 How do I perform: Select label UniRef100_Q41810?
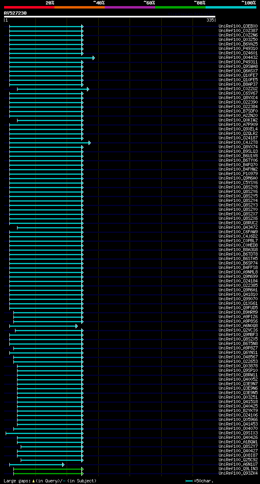[238, 295]
